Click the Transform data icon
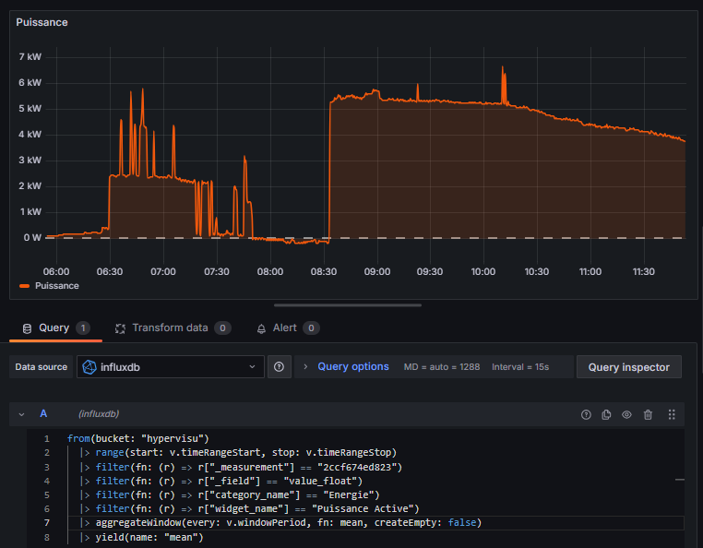This screenshot has height=548, width=703. (120, 328)
